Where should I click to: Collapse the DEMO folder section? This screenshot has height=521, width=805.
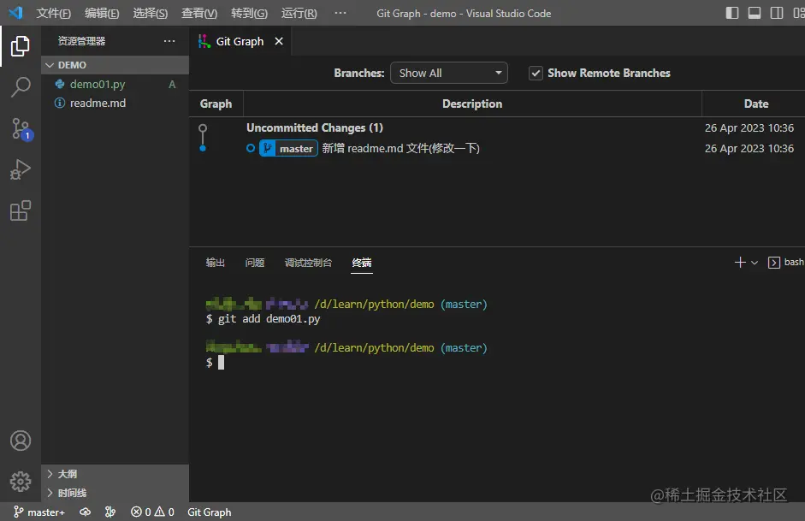[115, 65]
